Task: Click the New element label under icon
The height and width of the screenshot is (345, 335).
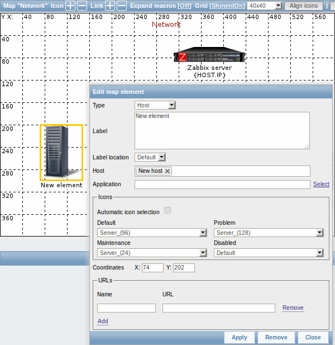Action: tap(61, 185)
